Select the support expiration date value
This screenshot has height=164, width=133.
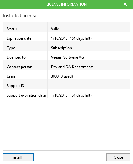pos(71,95)
